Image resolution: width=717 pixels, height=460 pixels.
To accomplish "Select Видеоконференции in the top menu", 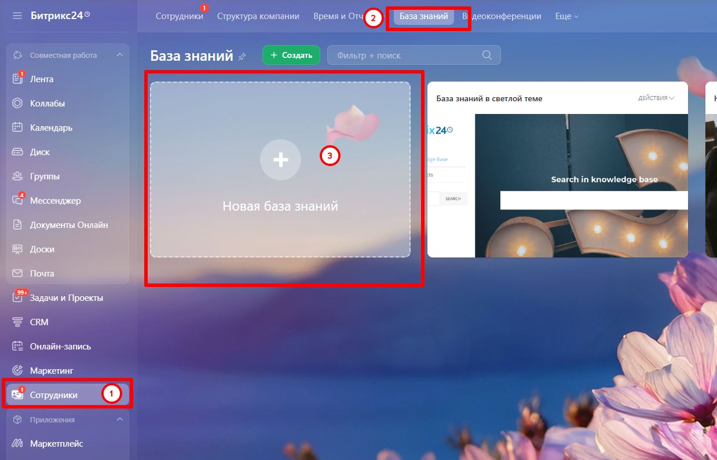I will coord(503,16).
